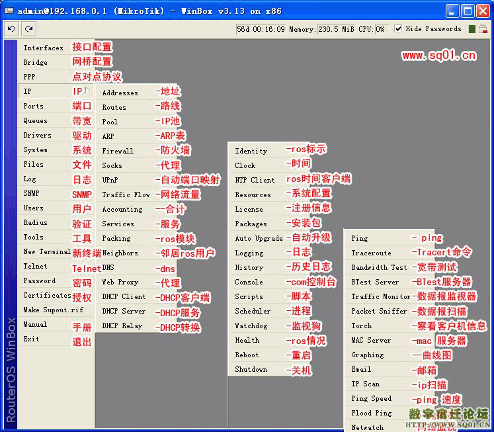The height and width of the screenshot is (432, 494).
Task: Open Traceroute in the Tools submenu
Action: coord(390,253)
